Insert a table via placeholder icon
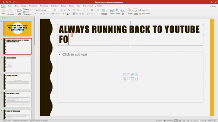 click(x=133, y=79)
